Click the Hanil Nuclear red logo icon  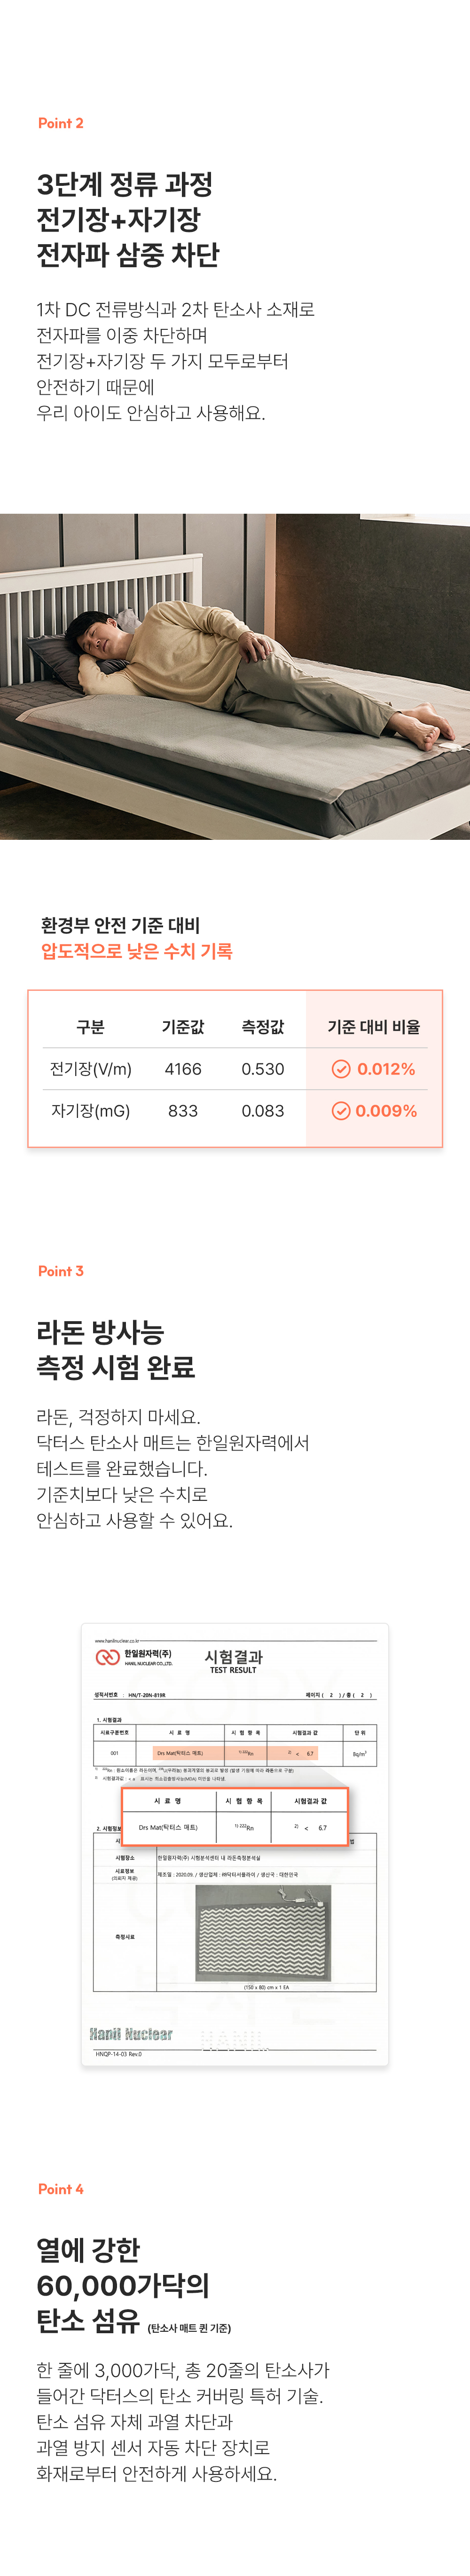coord(107,1657)
